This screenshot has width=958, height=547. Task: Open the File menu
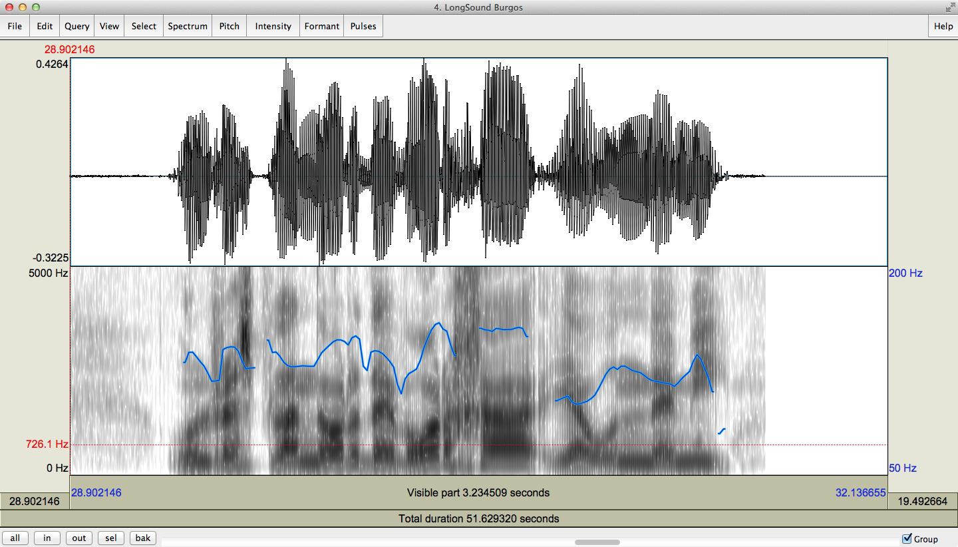click(x=15, y=26)
